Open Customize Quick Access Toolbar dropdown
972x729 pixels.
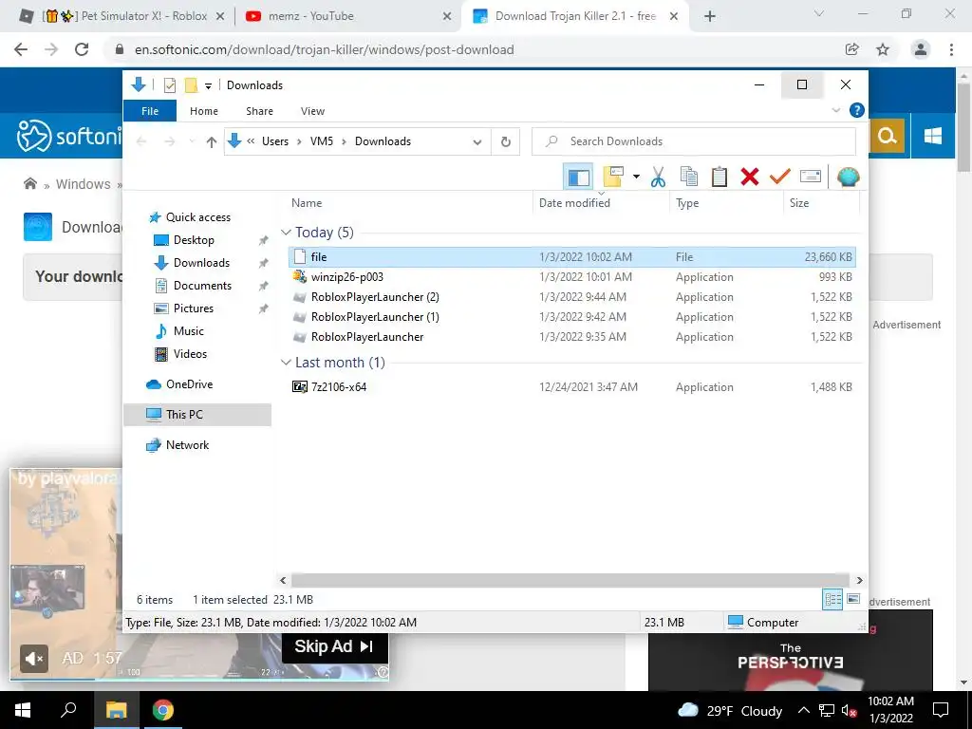(208, 86)
